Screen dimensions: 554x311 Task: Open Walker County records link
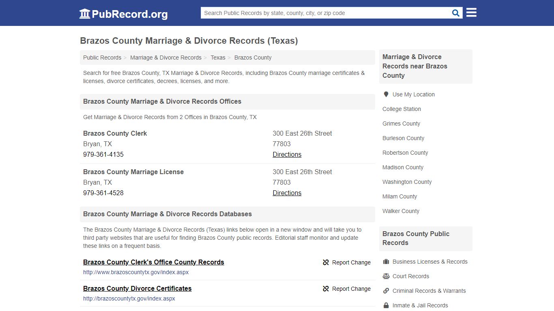click(401, 211)
